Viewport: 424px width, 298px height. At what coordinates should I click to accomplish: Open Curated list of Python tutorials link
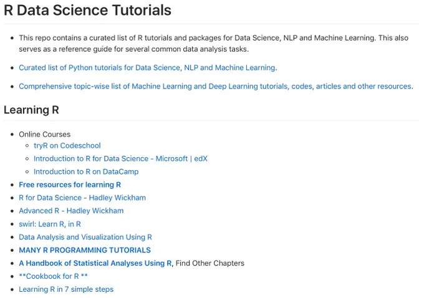(147, 67)
